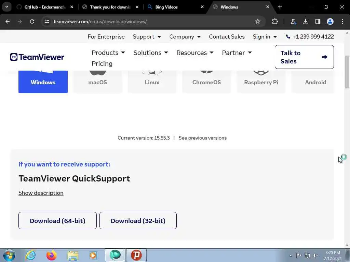Expand the Partner menu
The width and height of the screenshot is (350, 262).
pos(237,53)
